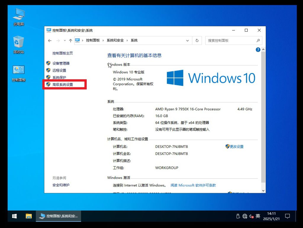The image size is (303, 228).
Task: Click the refresh button beside address bar
Action: click(x=197, y=41)
